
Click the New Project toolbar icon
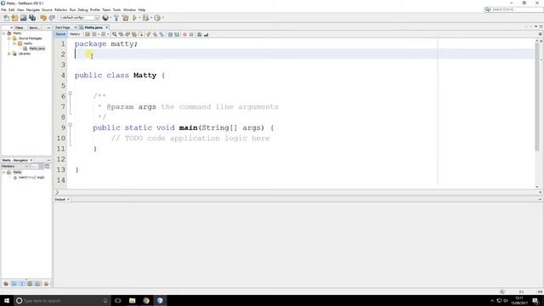14,18
